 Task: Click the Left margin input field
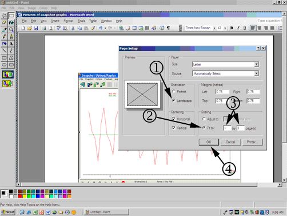[222, 92]
